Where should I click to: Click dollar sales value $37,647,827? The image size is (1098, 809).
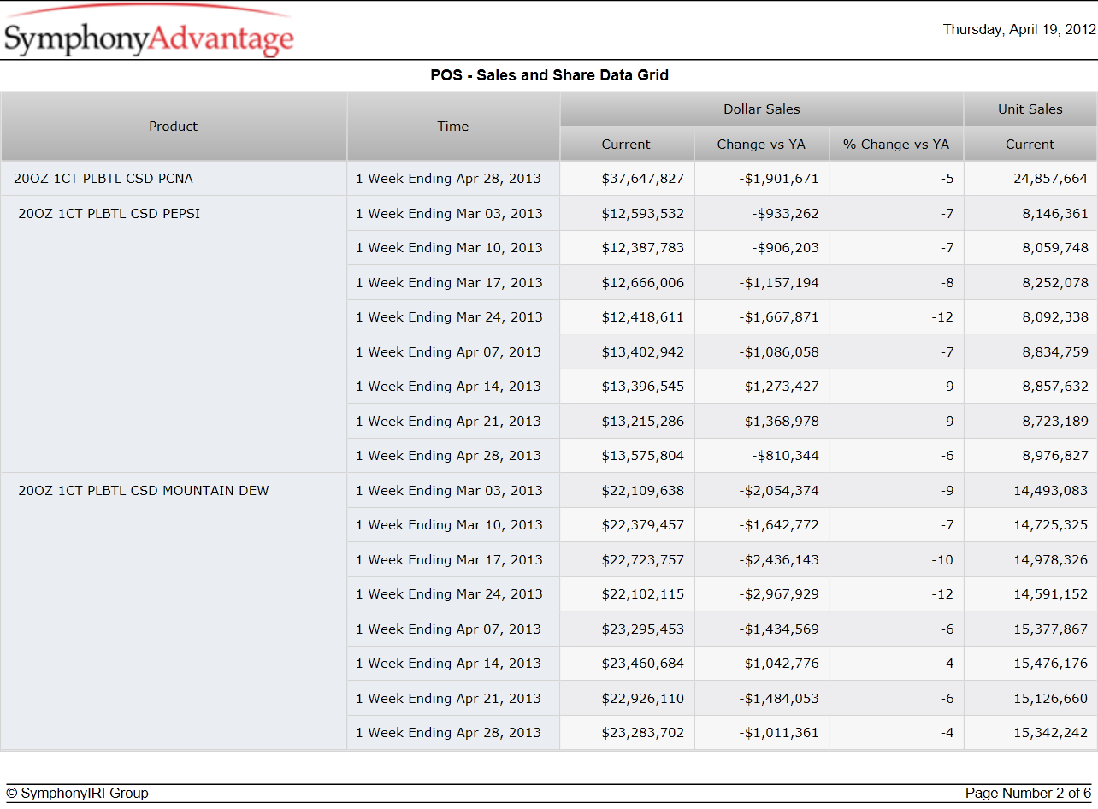(642, 179)
